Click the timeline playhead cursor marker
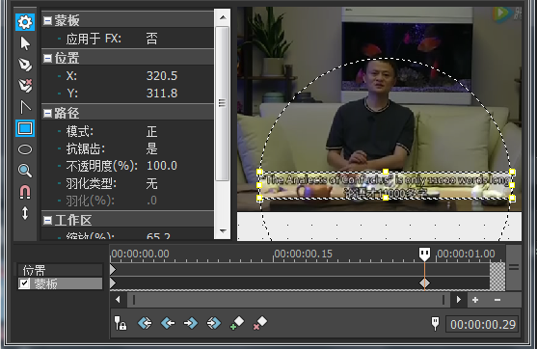Image resolution: width=537 pixels, height=349 pixels. [424, 255]
